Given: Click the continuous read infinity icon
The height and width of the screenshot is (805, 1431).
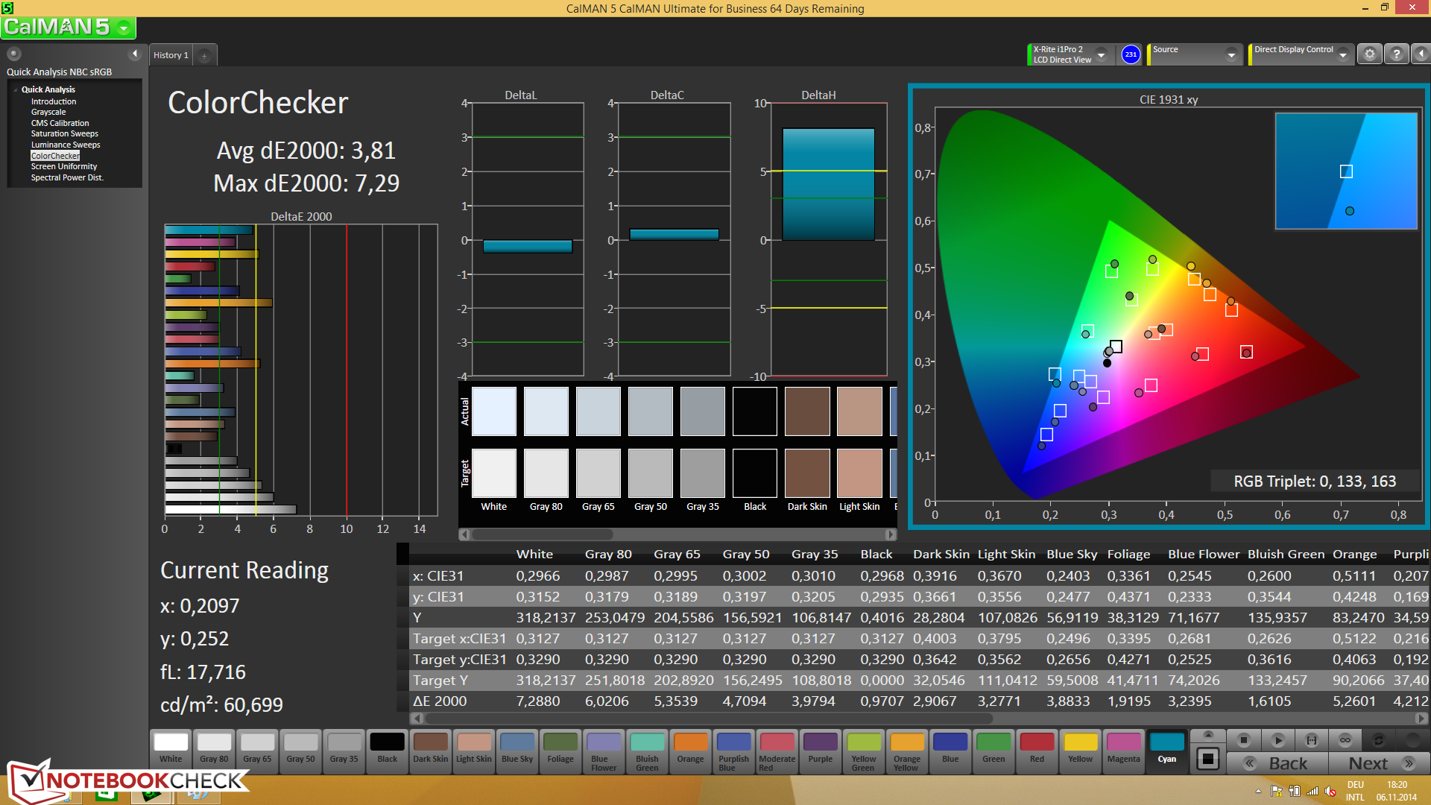Looking at the screenshot, I should click(x=1345, y=740).
